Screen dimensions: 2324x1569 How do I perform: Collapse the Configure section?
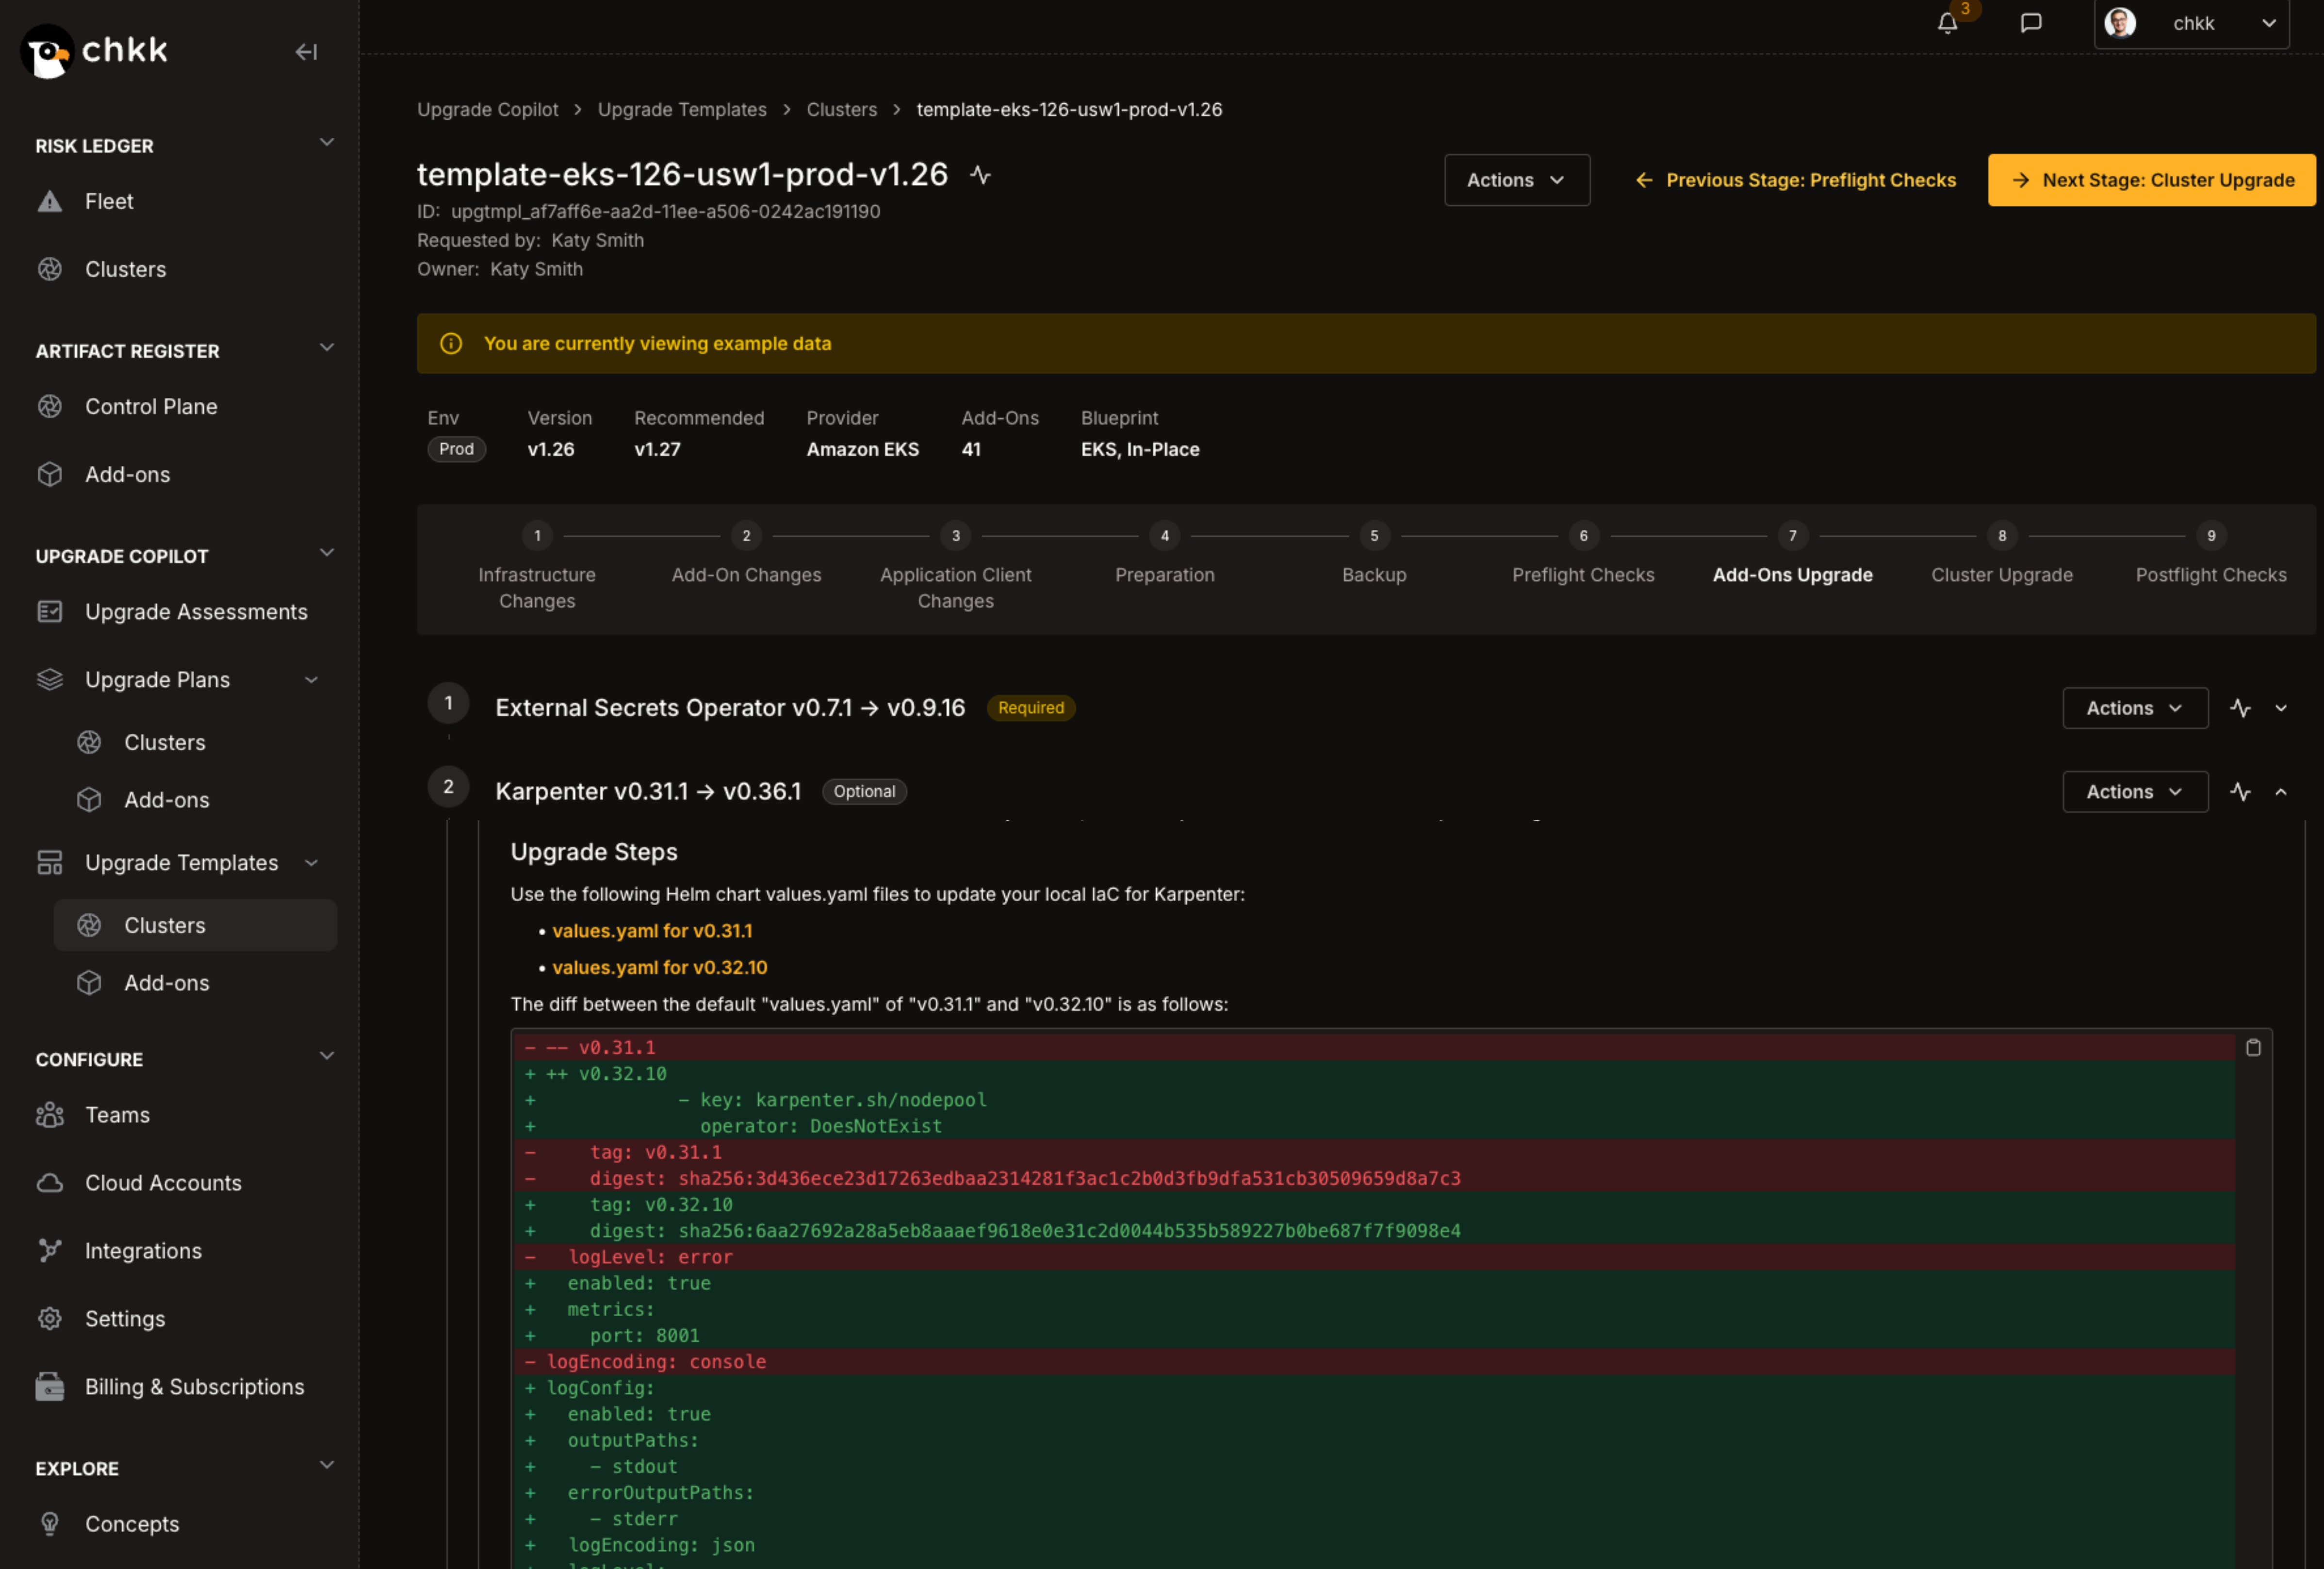326,1056
